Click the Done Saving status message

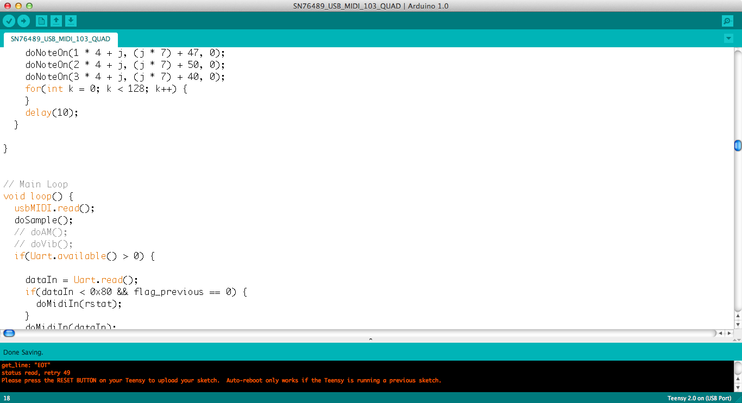coord(23,352)
